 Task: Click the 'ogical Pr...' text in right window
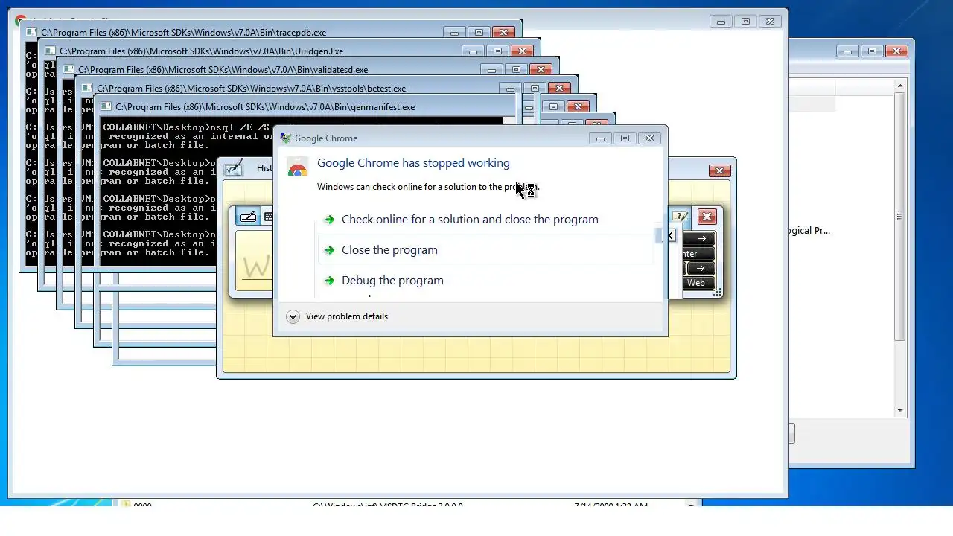(809, 231)
